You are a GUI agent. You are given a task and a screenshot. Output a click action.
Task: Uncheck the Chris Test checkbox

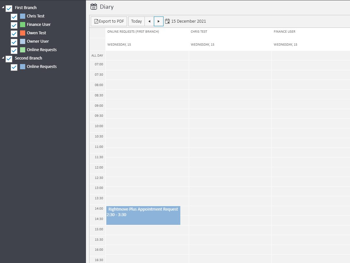(14, 17)
